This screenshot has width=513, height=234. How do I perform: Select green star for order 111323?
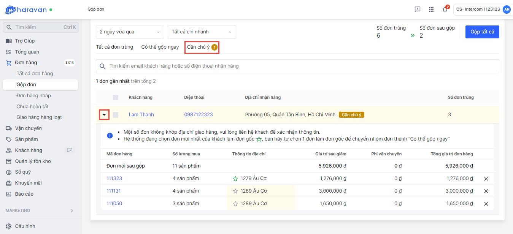tap(235, 179)
